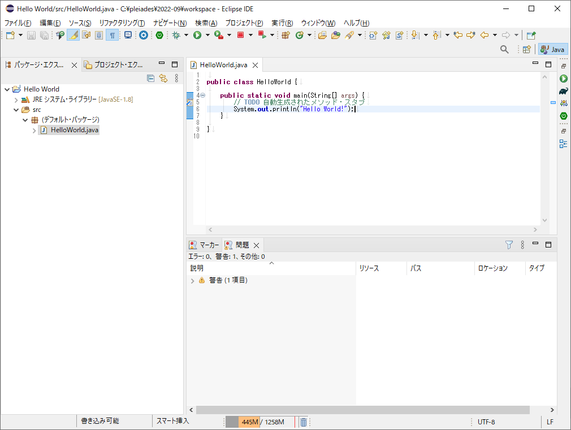Expand the HelloWorld.java tree node
This screenshot has width=571, height=430.
34,131
